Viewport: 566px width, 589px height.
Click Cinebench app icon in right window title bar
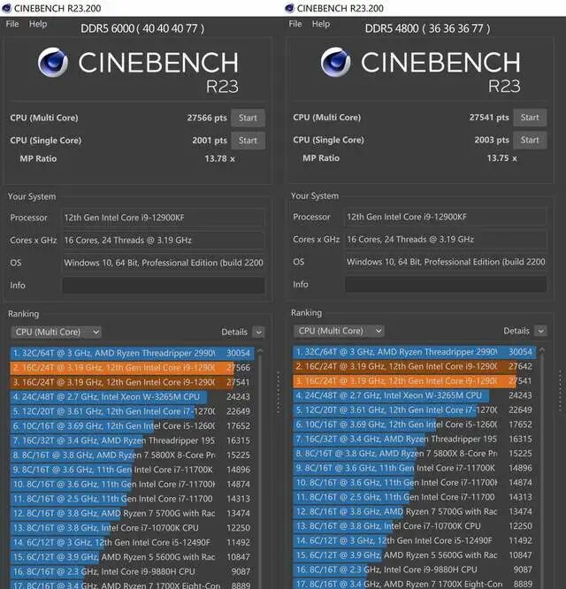click(289, 8)
